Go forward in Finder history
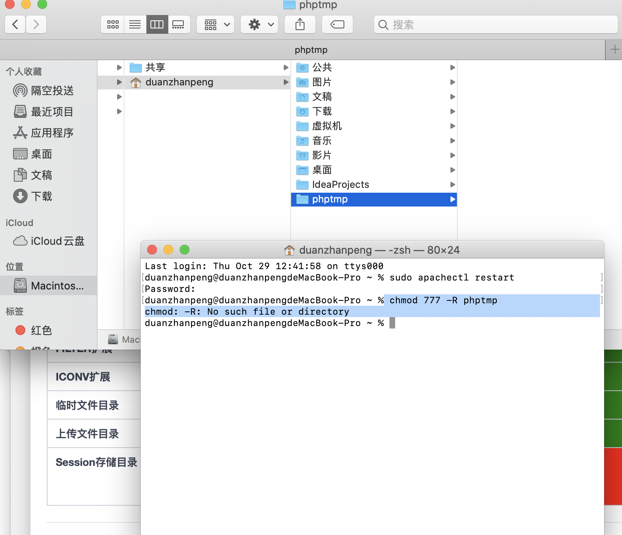Screen dimensions: 622x535 [36, 24]
